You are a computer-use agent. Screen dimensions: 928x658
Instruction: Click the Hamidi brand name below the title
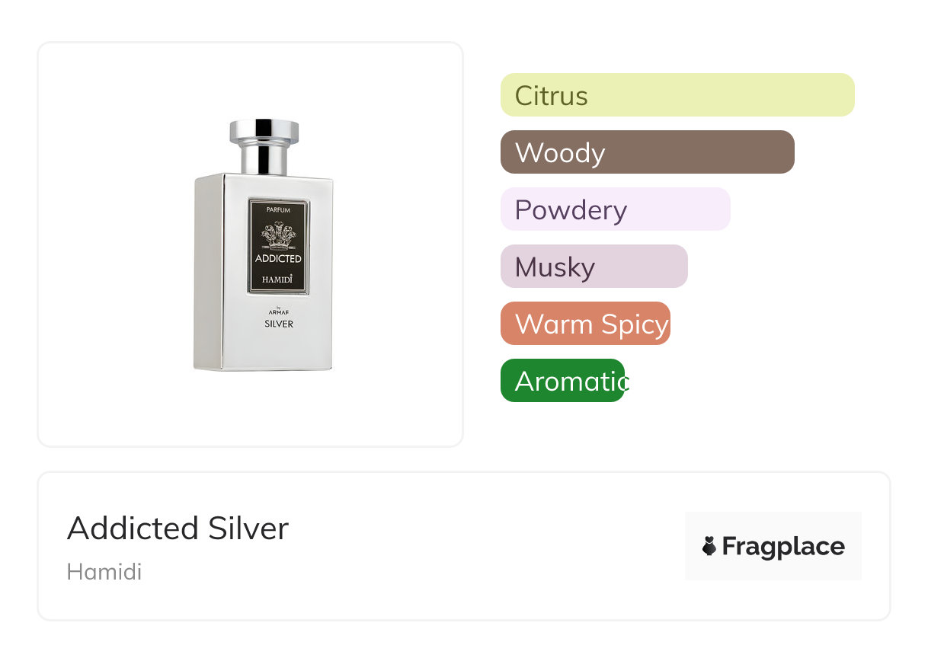[104, 572]
